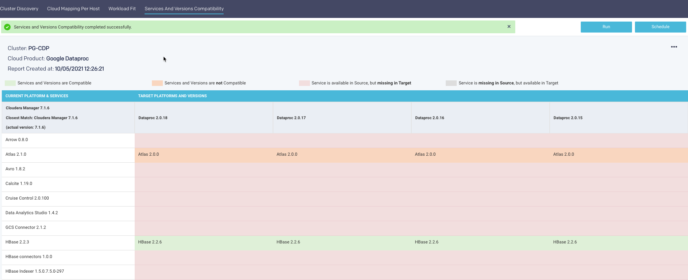Click the green Compatible legend swatch

tap(10, 83)
